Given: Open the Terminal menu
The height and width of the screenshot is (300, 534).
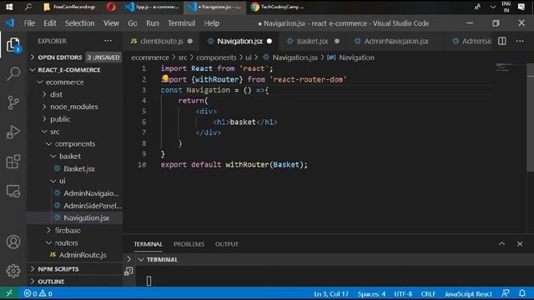Looking at the screenshot, I should (x=182, y=23).
